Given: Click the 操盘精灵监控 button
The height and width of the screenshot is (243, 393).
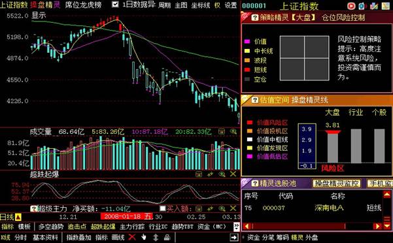Looking at the screenshot, I should pyautogui.click(x=336, y=184).
